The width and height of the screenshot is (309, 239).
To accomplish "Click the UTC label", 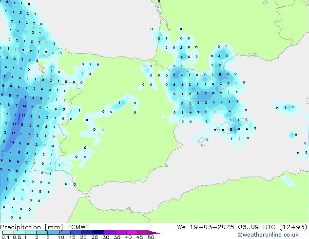I will (269, 227).
